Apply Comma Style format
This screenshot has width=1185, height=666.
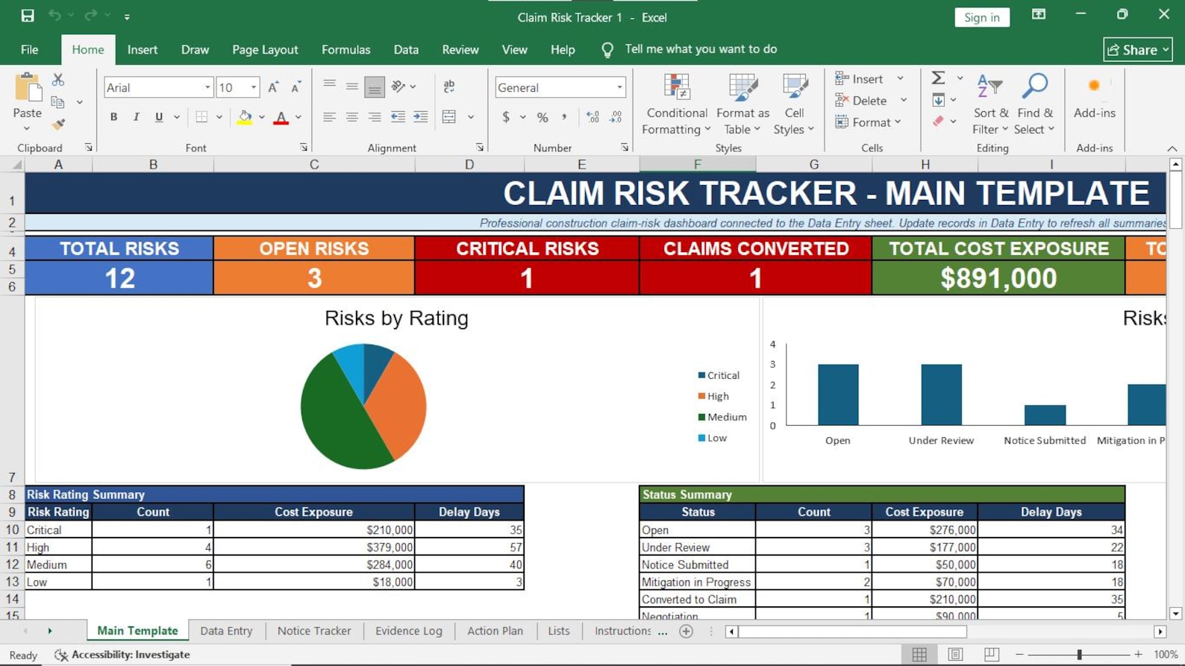click(565, 117)
